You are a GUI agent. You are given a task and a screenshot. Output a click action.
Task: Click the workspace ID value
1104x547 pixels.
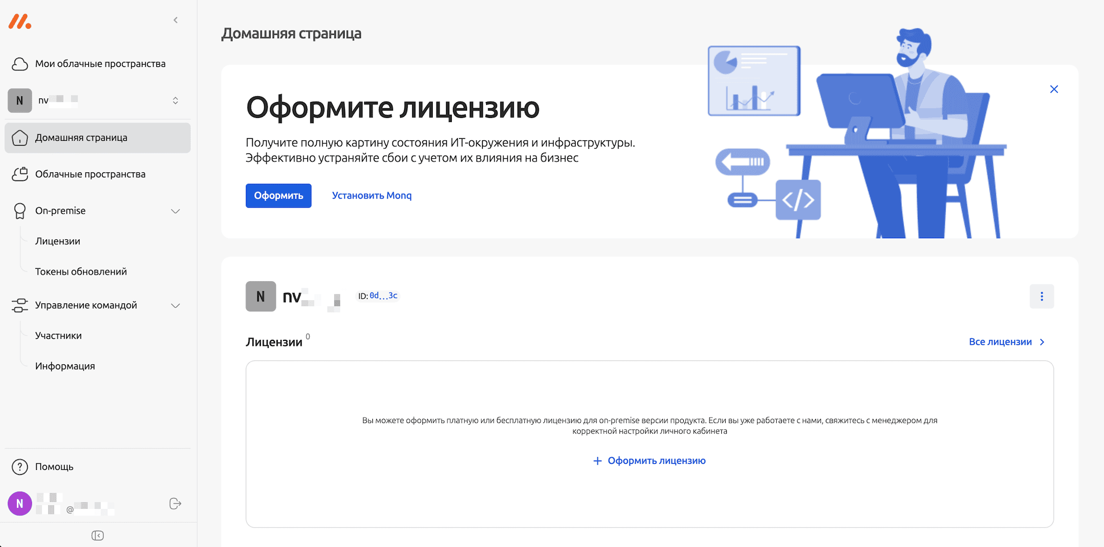(383, 295)
